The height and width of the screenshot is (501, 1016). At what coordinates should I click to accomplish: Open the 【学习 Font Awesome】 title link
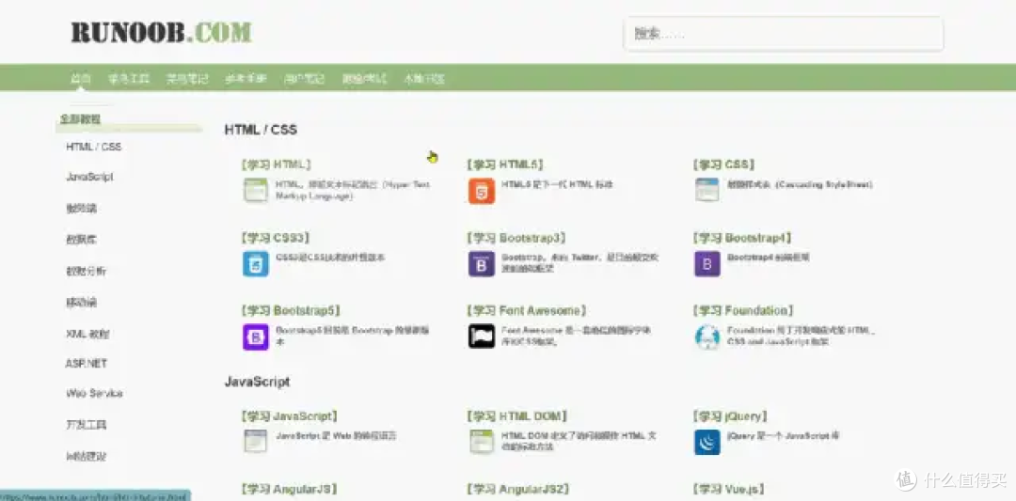527,311
